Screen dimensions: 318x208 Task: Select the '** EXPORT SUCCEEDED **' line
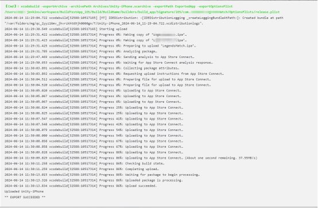pos(25,197)
